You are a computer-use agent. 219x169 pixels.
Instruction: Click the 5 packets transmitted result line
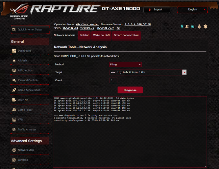click(92, 118)
